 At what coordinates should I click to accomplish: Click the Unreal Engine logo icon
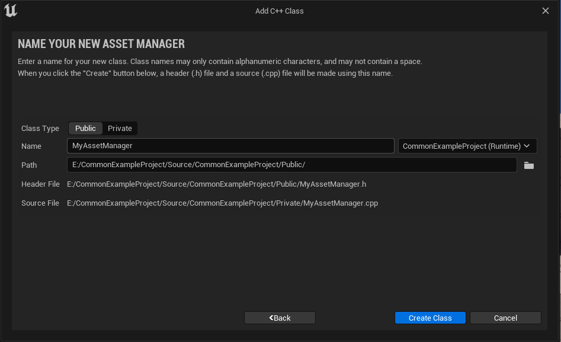[11, 11]
